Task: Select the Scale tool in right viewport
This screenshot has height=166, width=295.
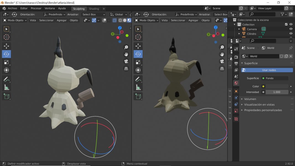Action: click(x=138, y=62)
